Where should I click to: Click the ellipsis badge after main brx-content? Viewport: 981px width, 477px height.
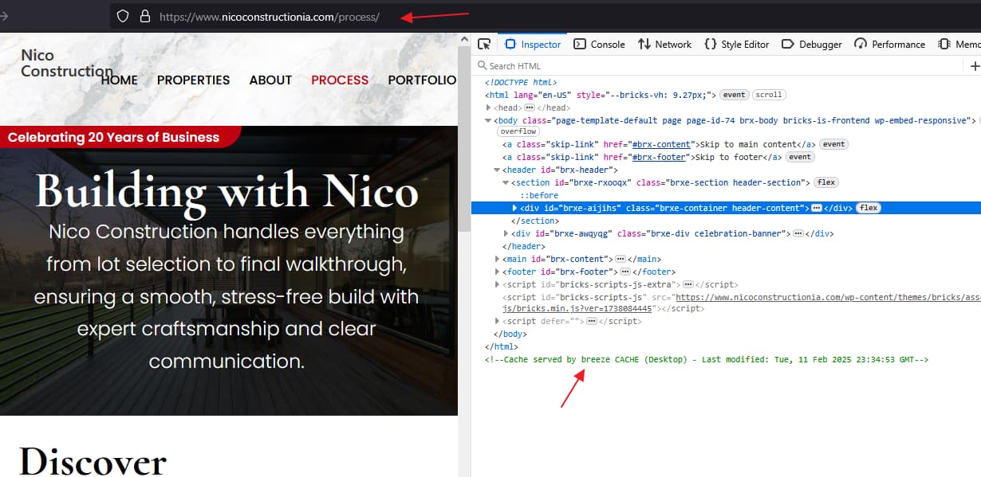620,259
